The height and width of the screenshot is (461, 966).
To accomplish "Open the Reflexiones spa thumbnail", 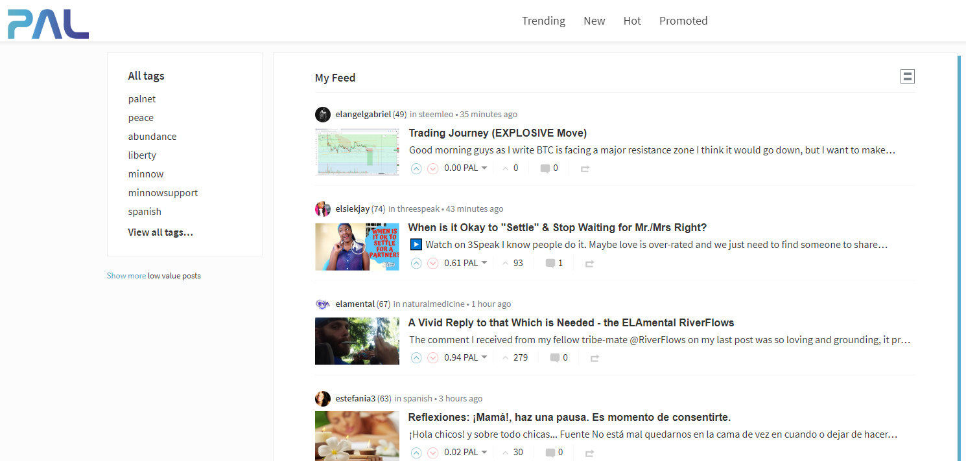I will click(357, 436).
